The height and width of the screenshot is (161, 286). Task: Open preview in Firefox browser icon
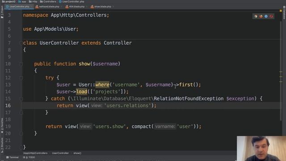[261, 17]
